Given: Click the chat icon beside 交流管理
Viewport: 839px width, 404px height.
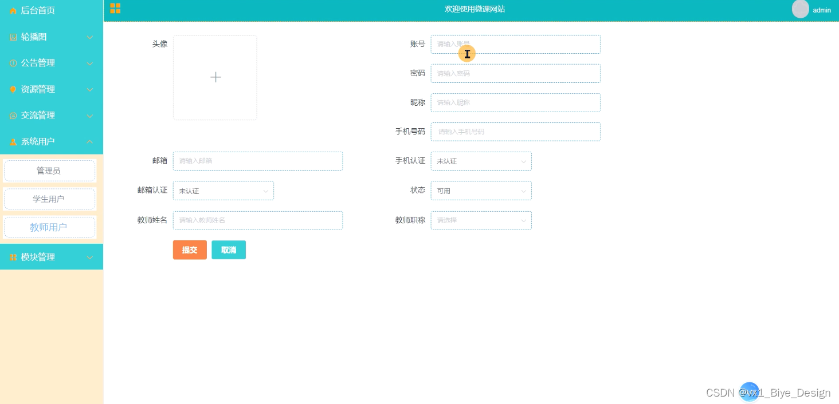Looking at the screenshot, I should click(13, 116).
